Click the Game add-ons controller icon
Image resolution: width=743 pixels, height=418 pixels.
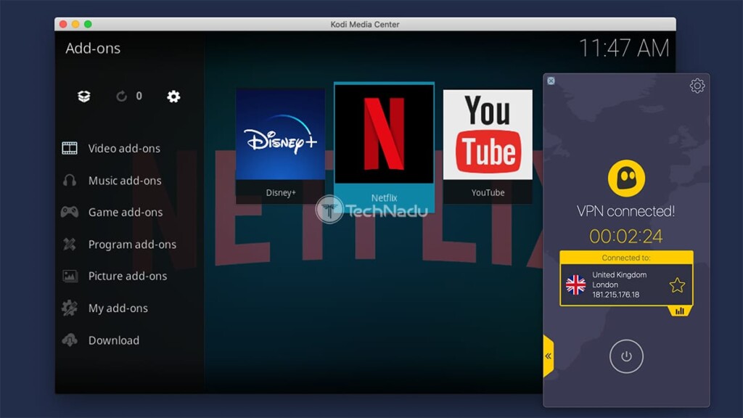(70, 212)
